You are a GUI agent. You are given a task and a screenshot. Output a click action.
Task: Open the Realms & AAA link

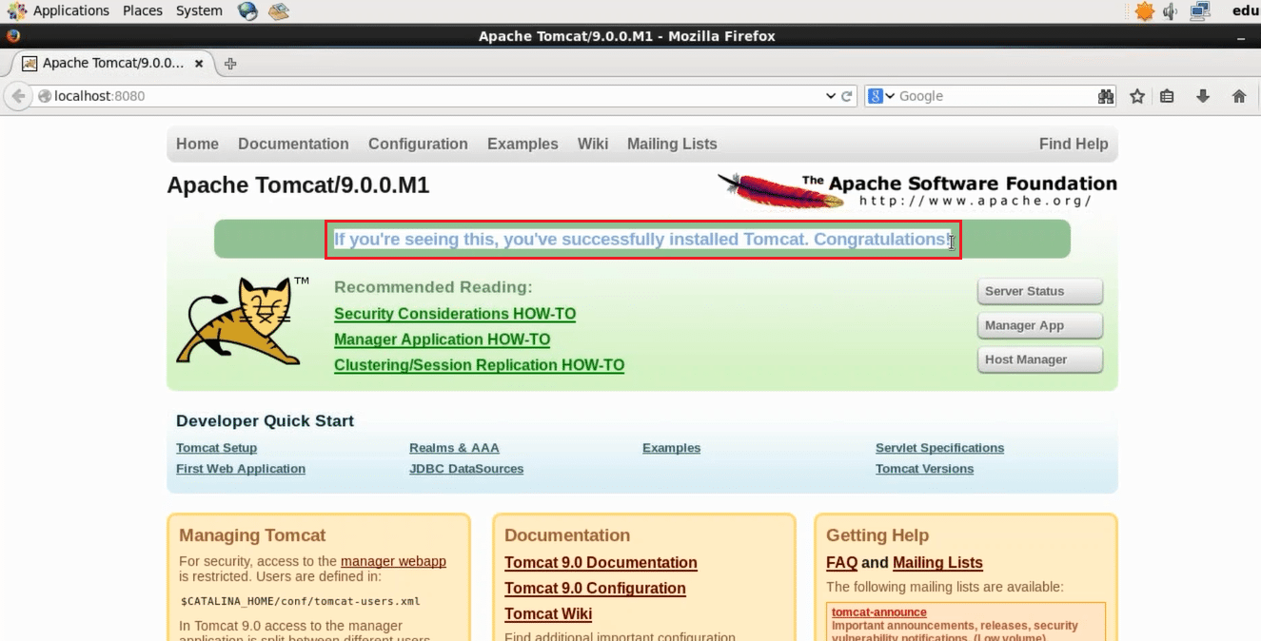point(454,448)
